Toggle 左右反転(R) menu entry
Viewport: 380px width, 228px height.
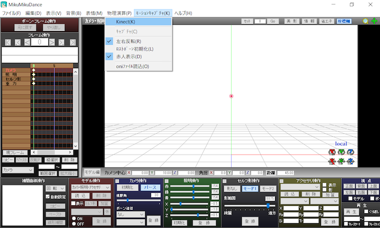coord(139,42)
